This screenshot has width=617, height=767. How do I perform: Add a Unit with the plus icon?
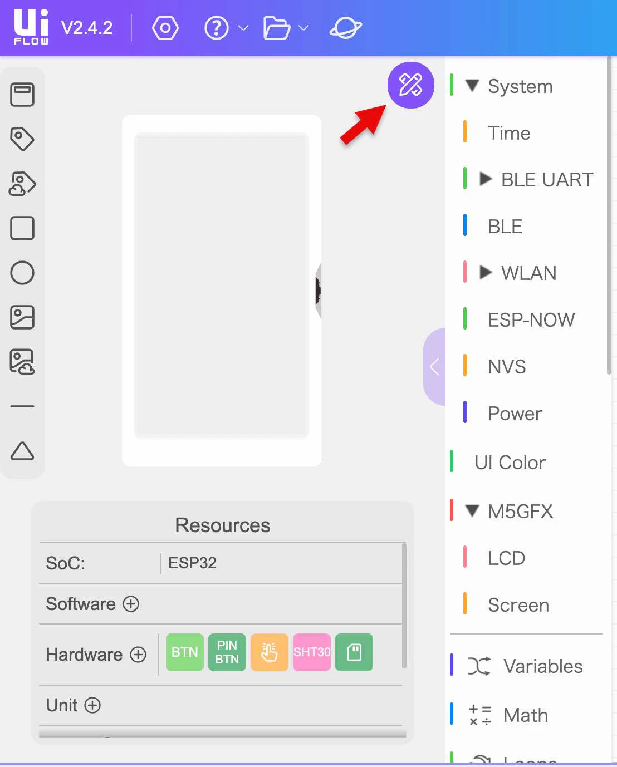[92, 705]
